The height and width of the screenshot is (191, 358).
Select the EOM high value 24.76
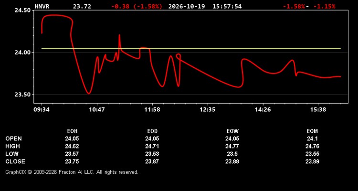pos(312,146)
